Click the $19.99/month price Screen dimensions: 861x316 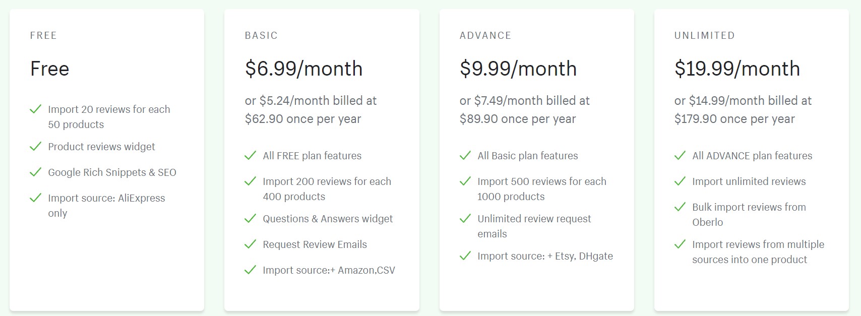point(737,69)
